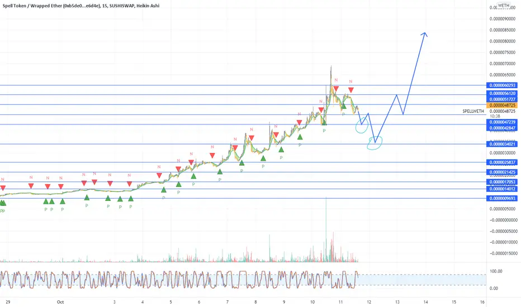The height and width of the screenshot is (307, 521).
Task: Click the blue 0.0000021425 level label
Action: 502,172
